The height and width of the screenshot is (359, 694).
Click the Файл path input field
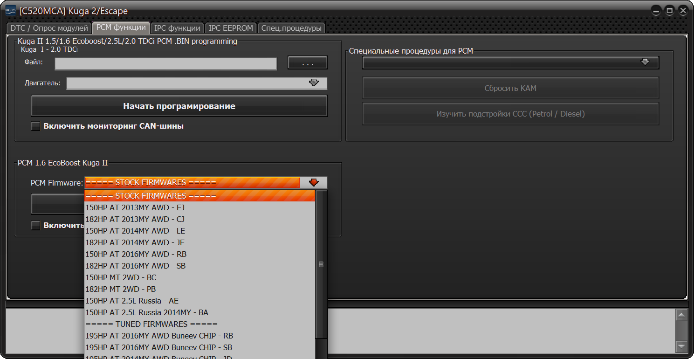coord(165,63)
